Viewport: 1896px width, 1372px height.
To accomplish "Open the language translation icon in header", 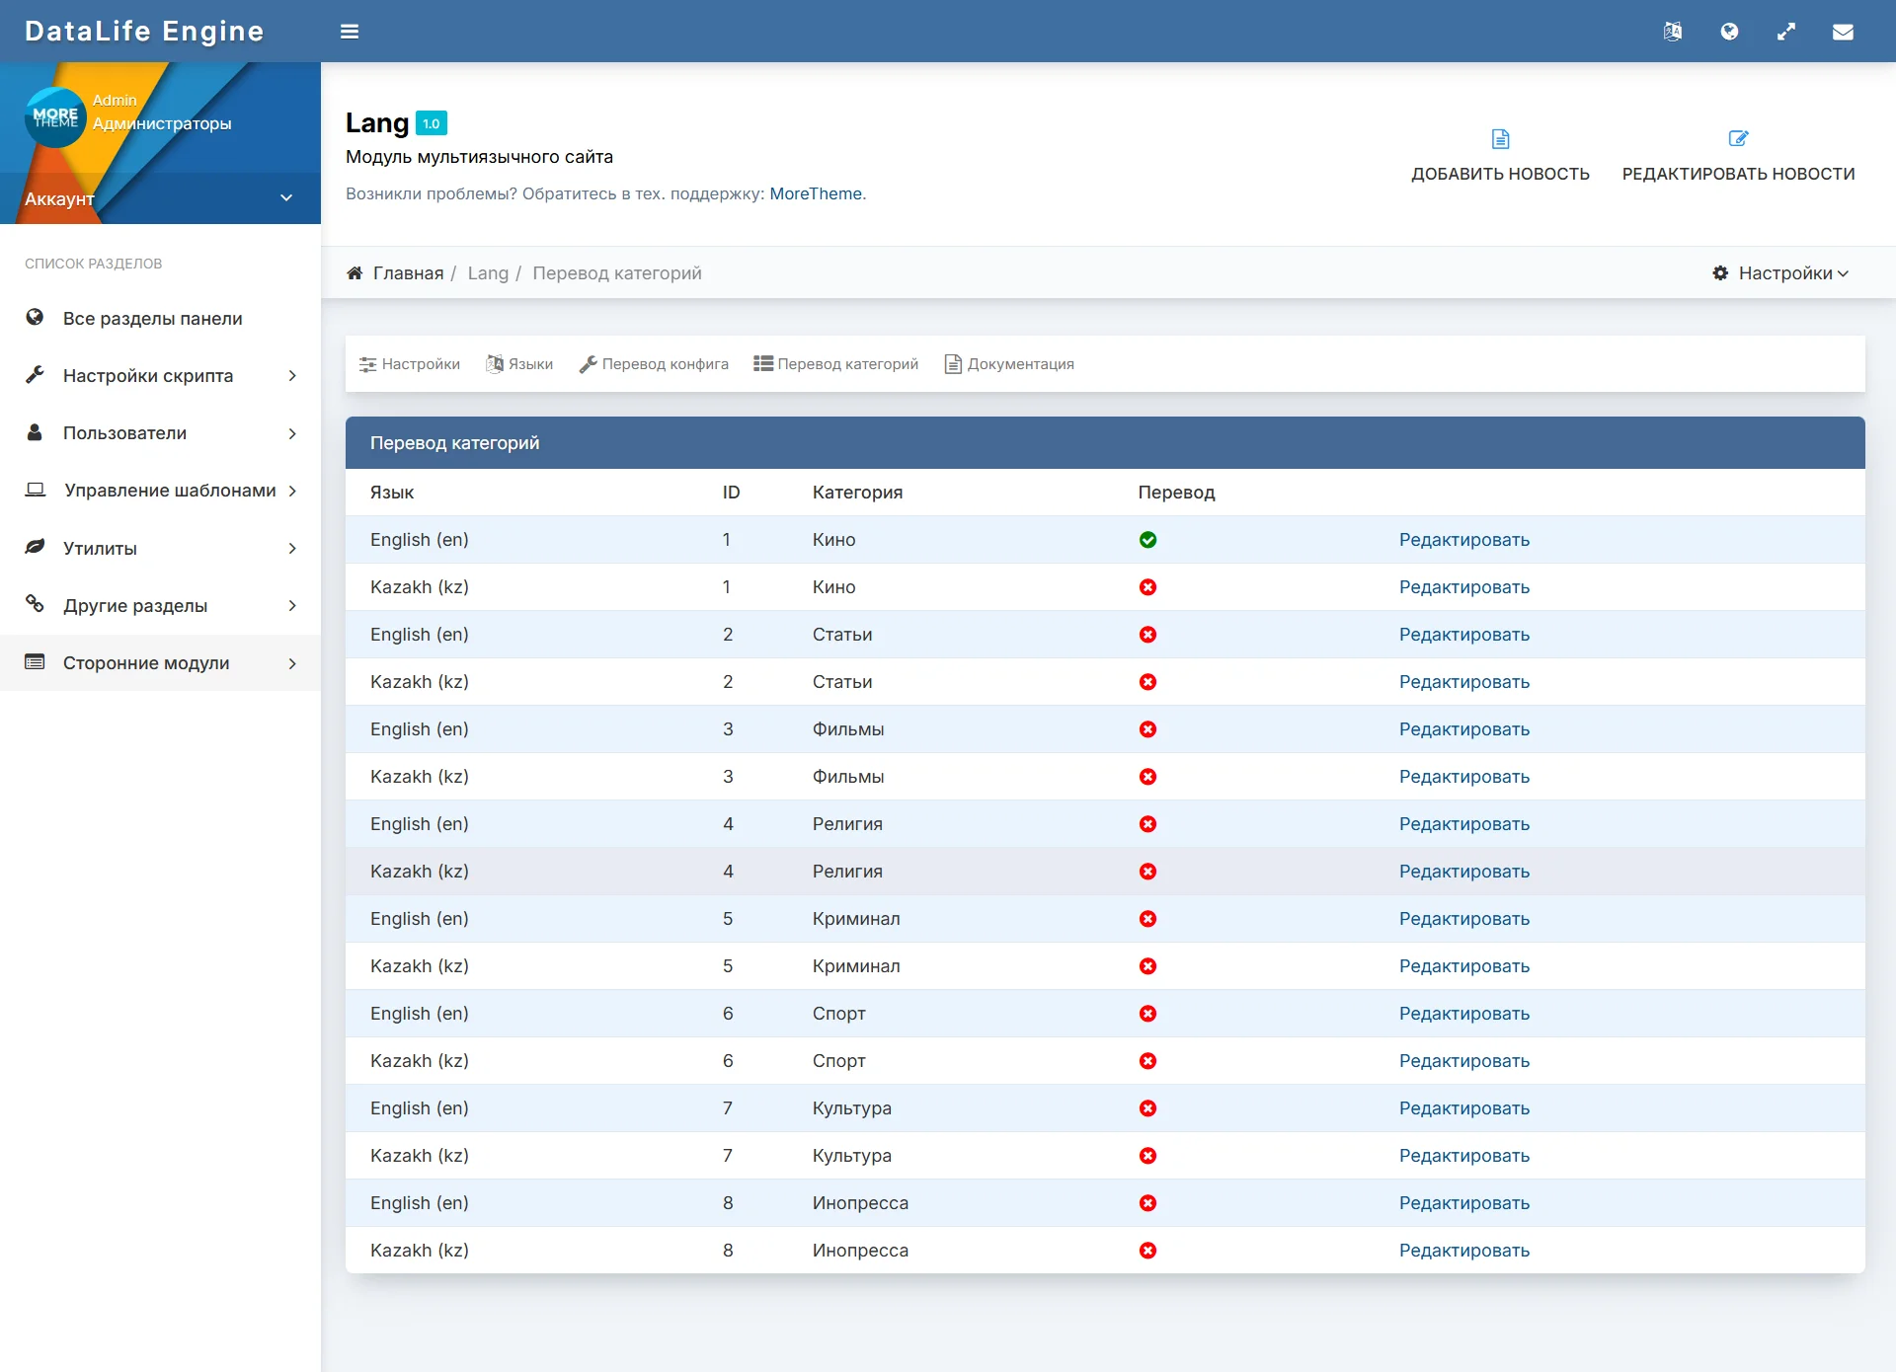I will point(1672,32).
